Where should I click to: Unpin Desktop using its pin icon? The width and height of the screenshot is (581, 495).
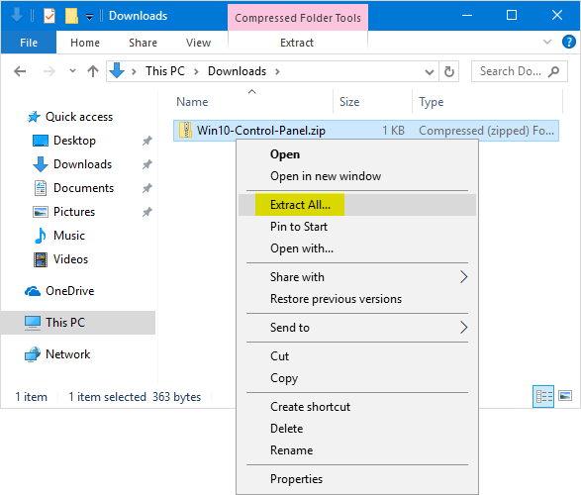(147, 141)
